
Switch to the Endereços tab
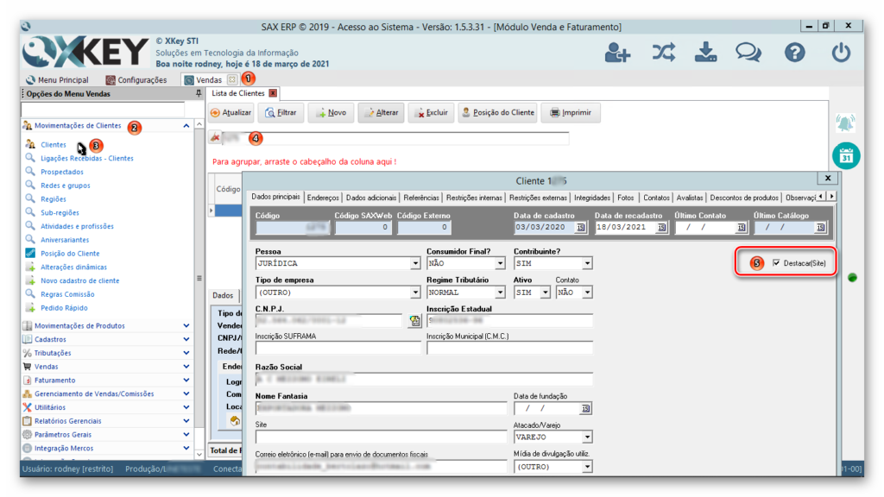pos(323,198)
